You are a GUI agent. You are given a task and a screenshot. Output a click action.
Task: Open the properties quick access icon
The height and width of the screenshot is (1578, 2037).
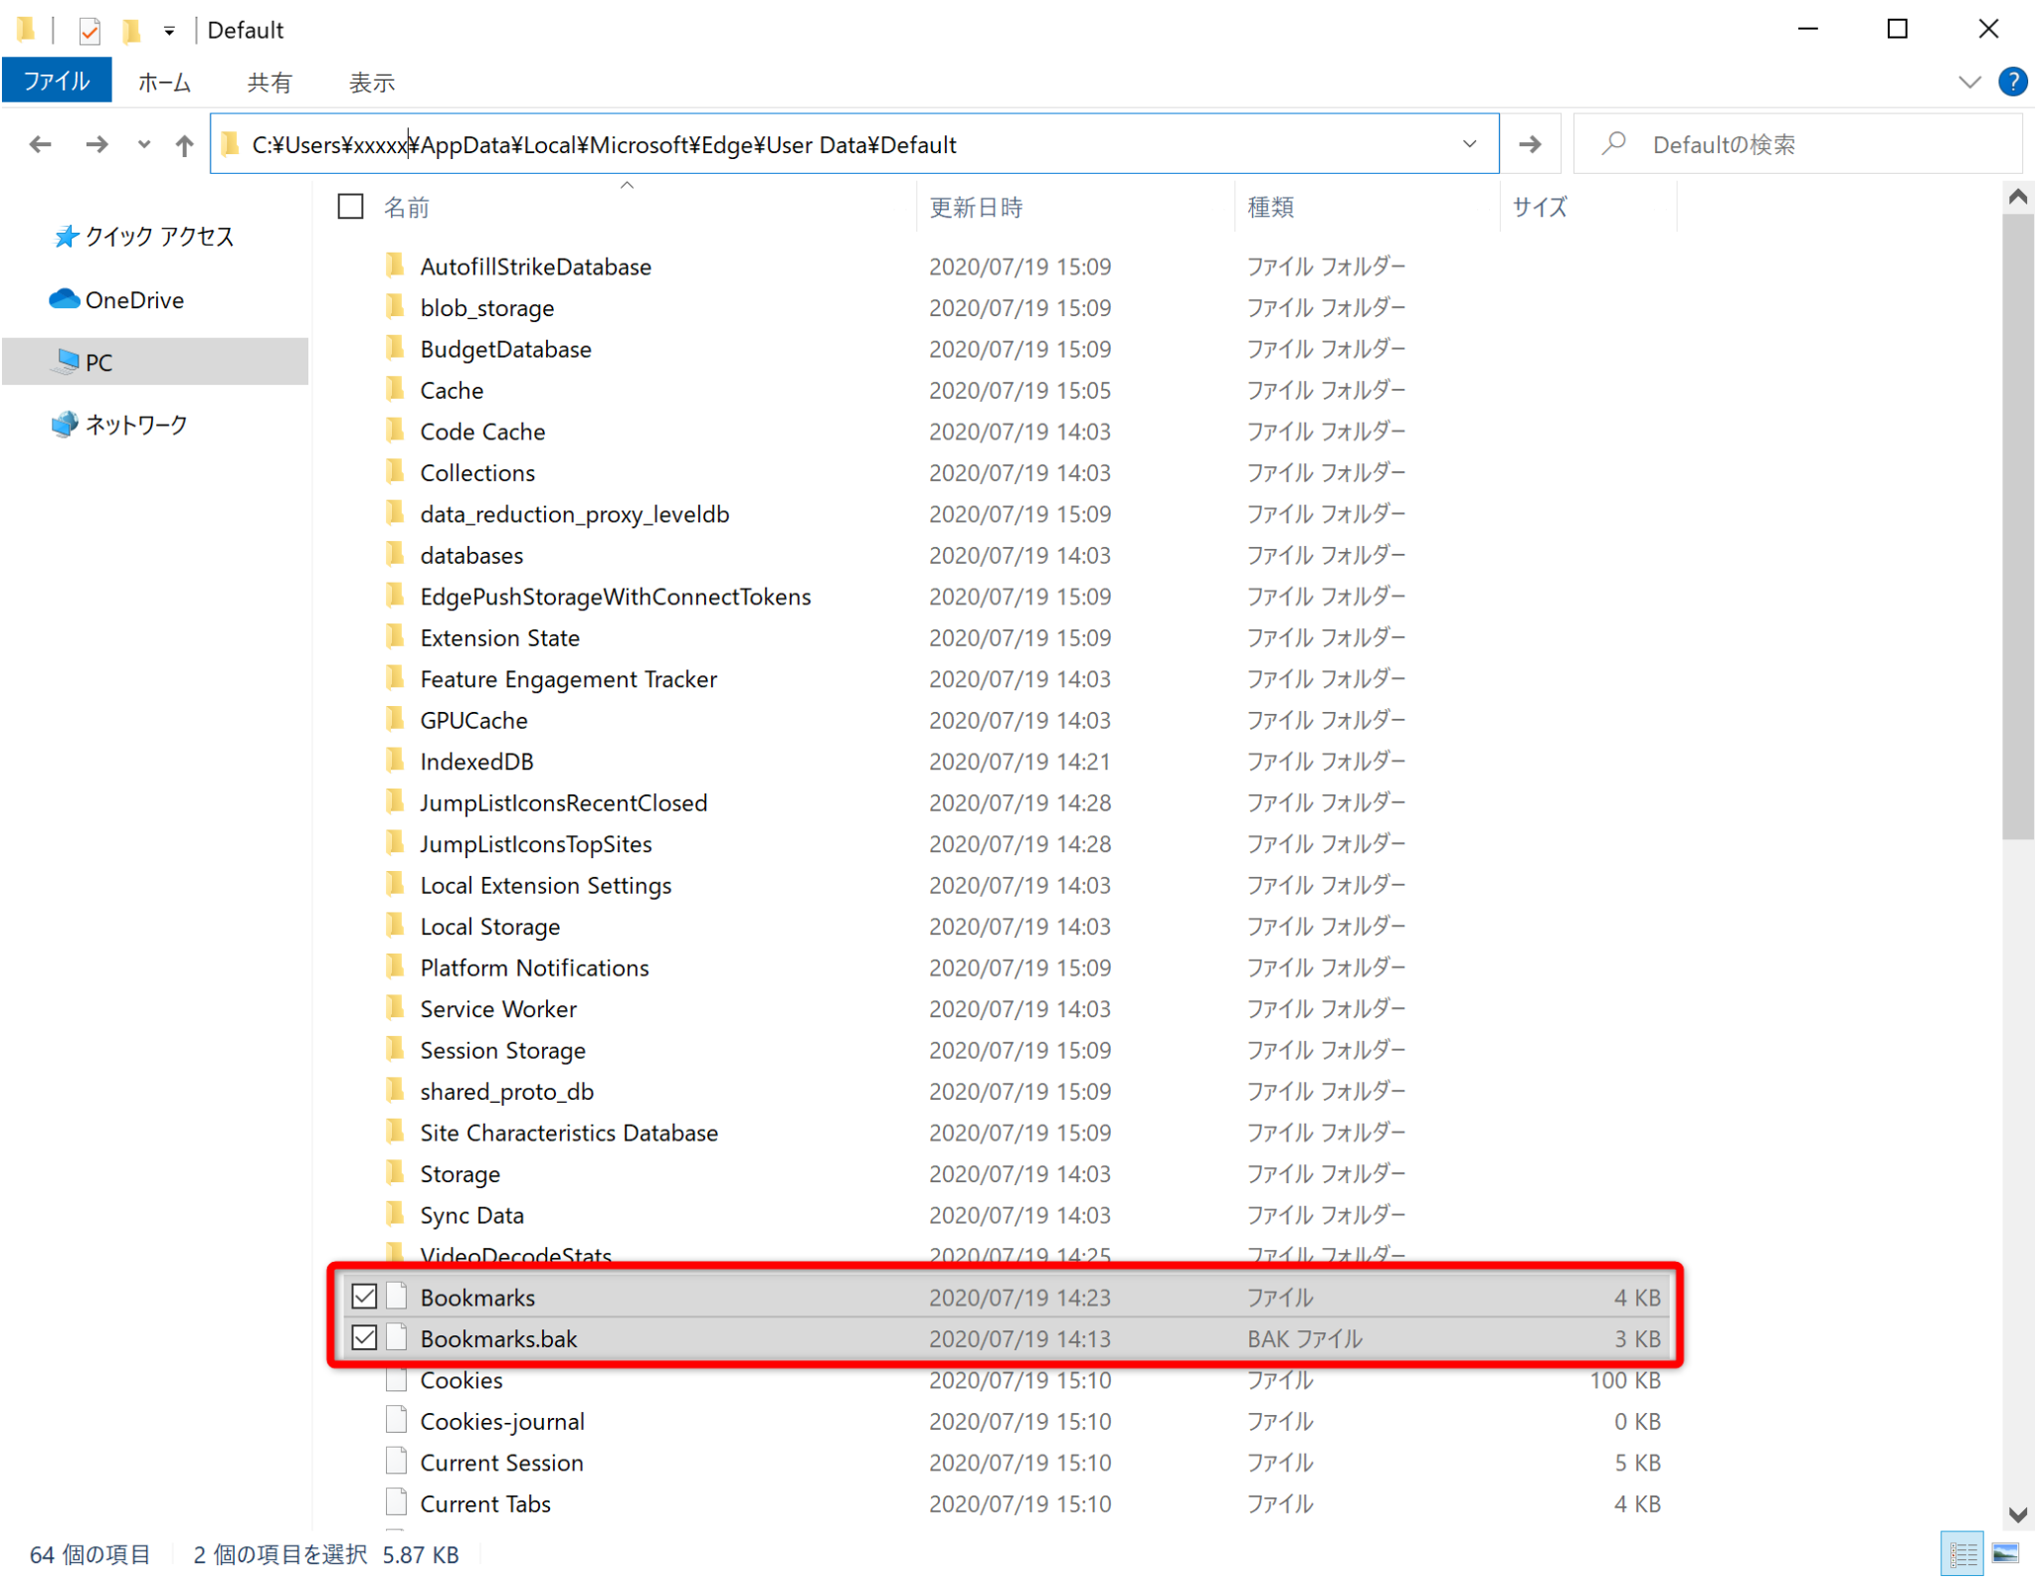tap(90, 30)
